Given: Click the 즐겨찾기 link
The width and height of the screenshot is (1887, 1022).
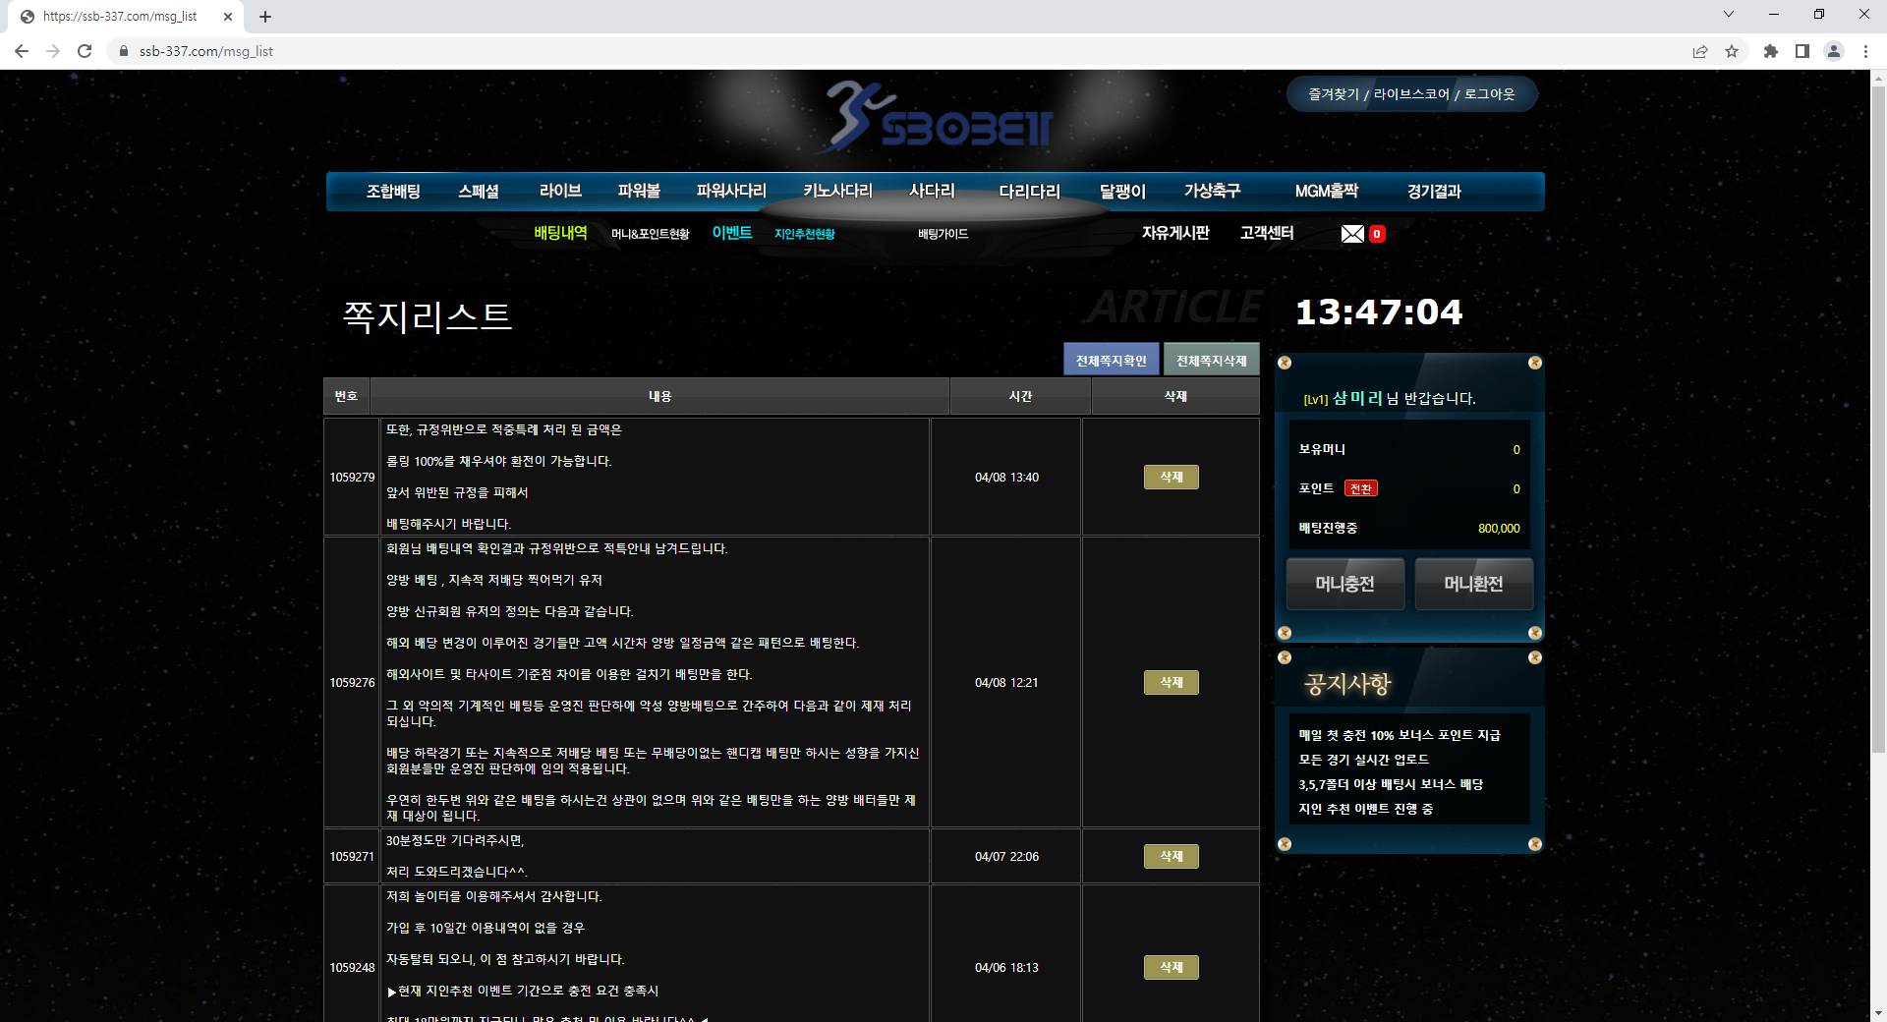Looking at the screenshot, I should pyautogui.click(x=1334, y=94).
